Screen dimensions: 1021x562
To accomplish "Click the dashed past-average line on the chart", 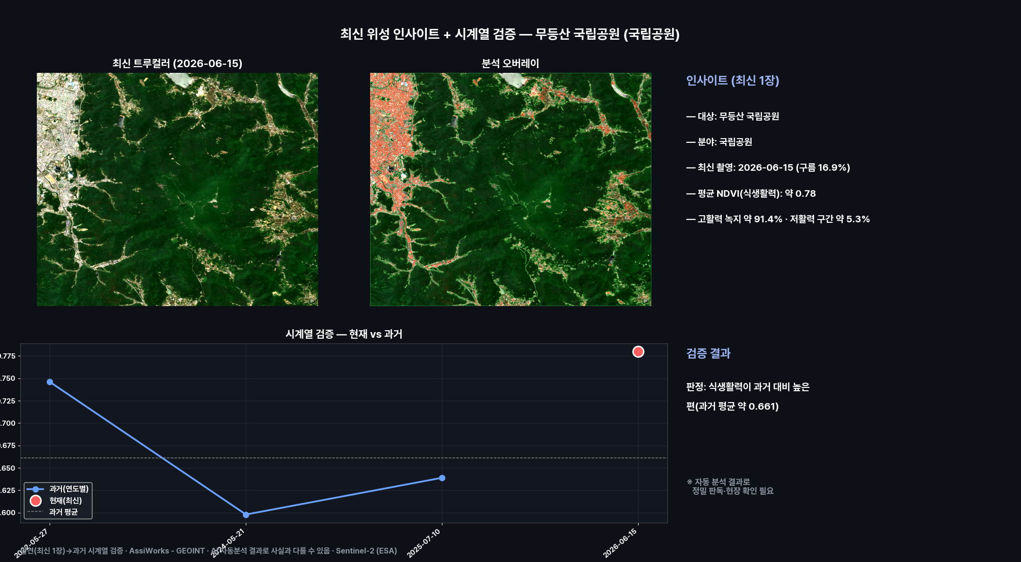I will [x=344, y=458].
